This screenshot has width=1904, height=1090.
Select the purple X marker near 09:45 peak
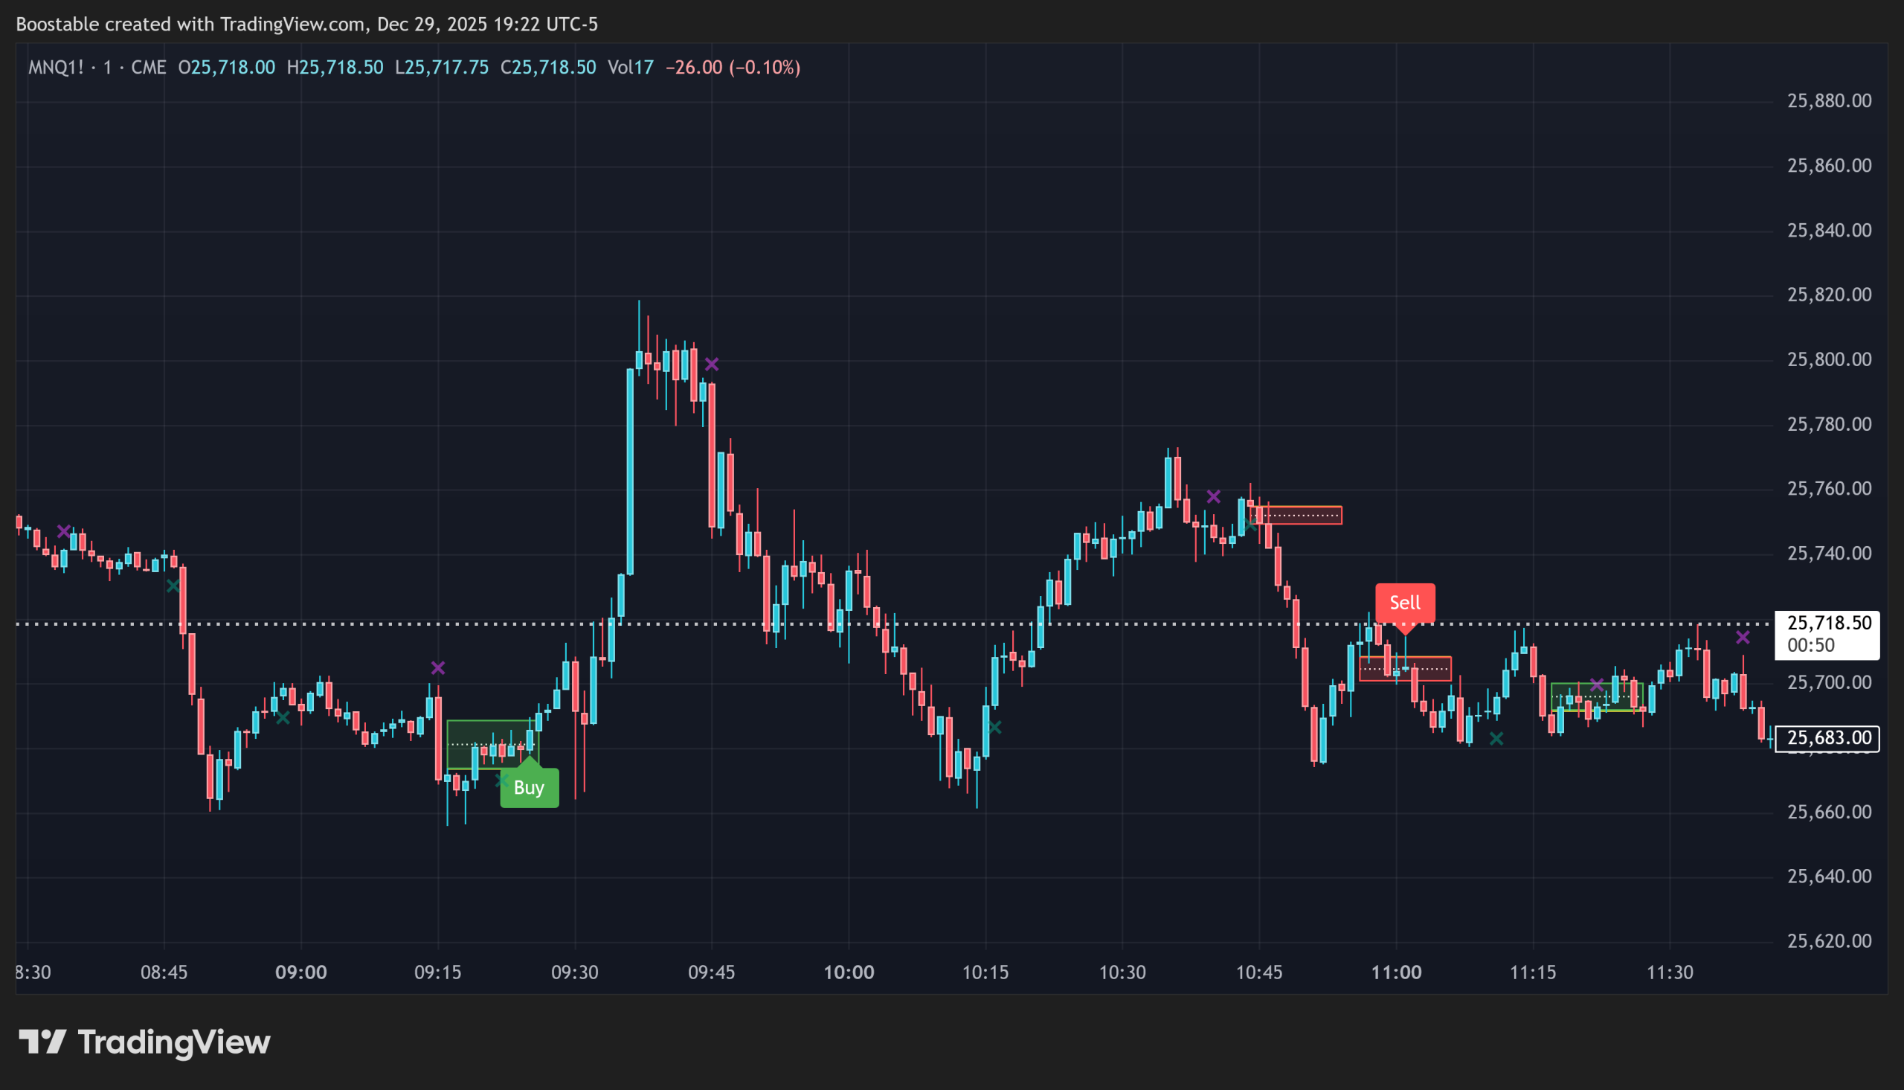pyautogui.click(x=712, y=365)
